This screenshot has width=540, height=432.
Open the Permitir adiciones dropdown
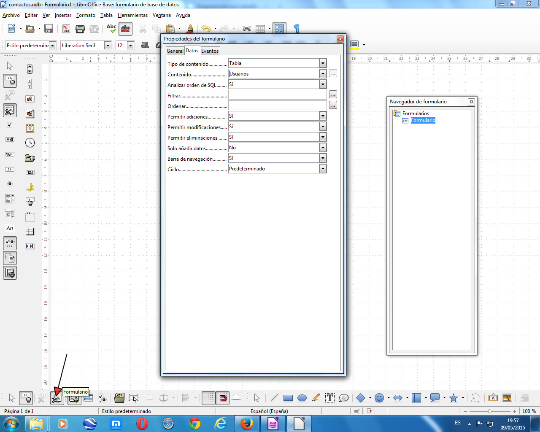(x=323, y=116)
